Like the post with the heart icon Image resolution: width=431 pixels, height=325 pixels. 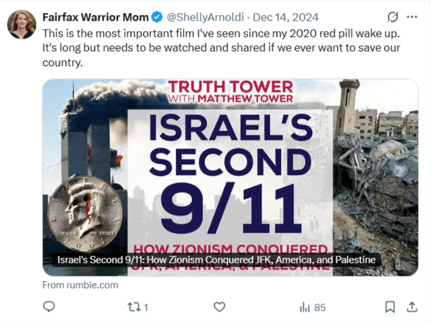219,307
